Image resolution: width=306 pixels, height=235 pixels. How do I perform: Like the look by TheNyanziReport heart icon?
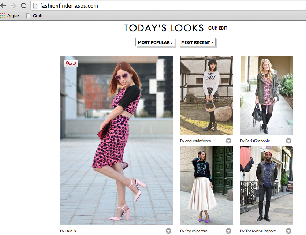289,231
